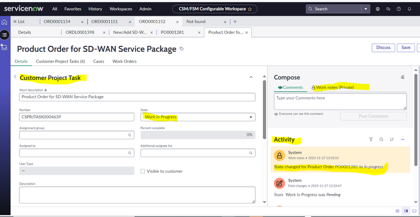Image resolution: width=420 pixels, height=217 pixels.
Task: Switch to the Cases tab
Action: coord(98,61)
